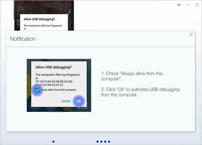The height and width of the screenshot is (145, 202).
Task: Close the main application window
Action: pyautogui.click(x=197, y=5)
